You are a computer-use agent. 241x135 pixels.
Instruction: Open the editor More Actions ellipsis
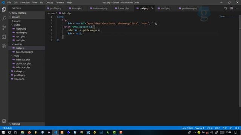pyautogui.click(x=237, y=8)
